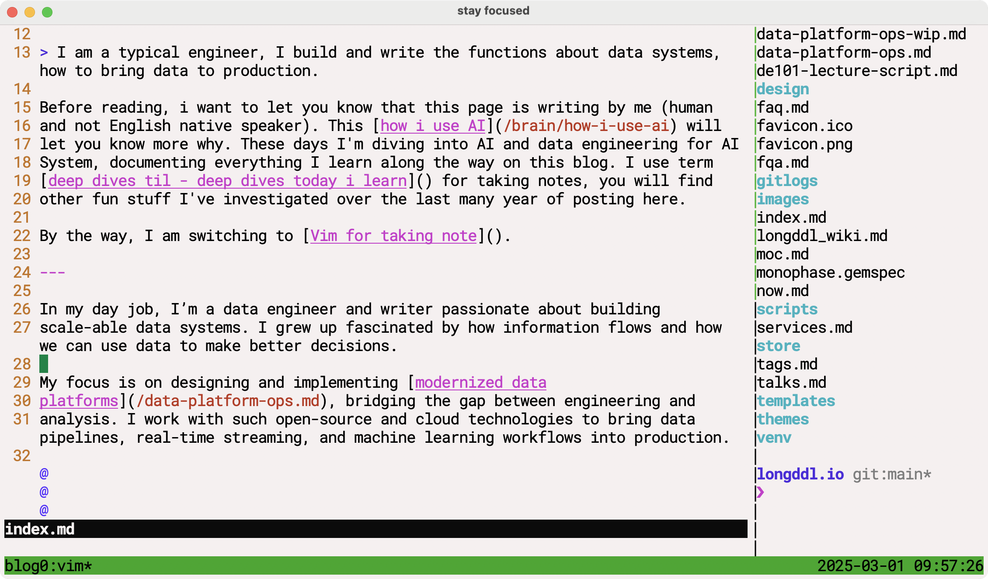The image size is (988, 579).
Task: Click talks.md file name
Action: 791,383
